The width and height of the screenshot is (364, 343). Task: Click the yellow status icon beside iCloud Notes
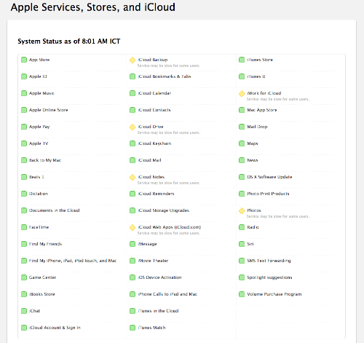(x=132, y=177)
